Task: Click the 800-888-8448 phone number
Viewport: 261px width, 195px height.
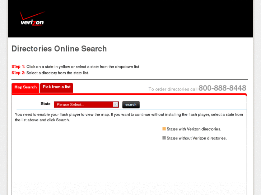Action: (x=222, y=88)
